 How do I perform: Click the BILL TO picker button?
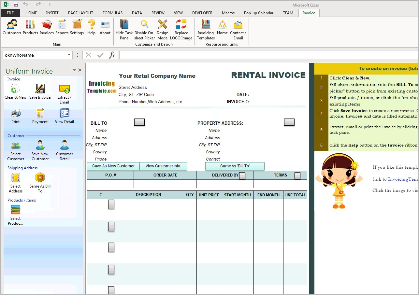pos(139,122)
